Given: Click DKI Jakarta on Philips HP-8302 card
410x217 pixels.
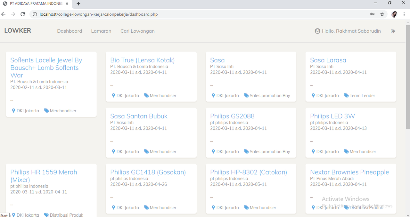Looking at the screenshot, I should pos(227,207).
